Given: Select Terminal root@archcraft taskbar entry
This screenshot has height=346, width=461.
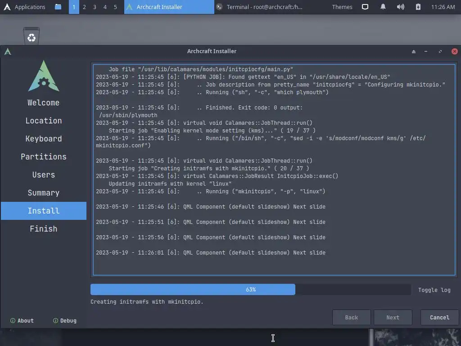Looking at the screenshot, I should pos(259,7).
